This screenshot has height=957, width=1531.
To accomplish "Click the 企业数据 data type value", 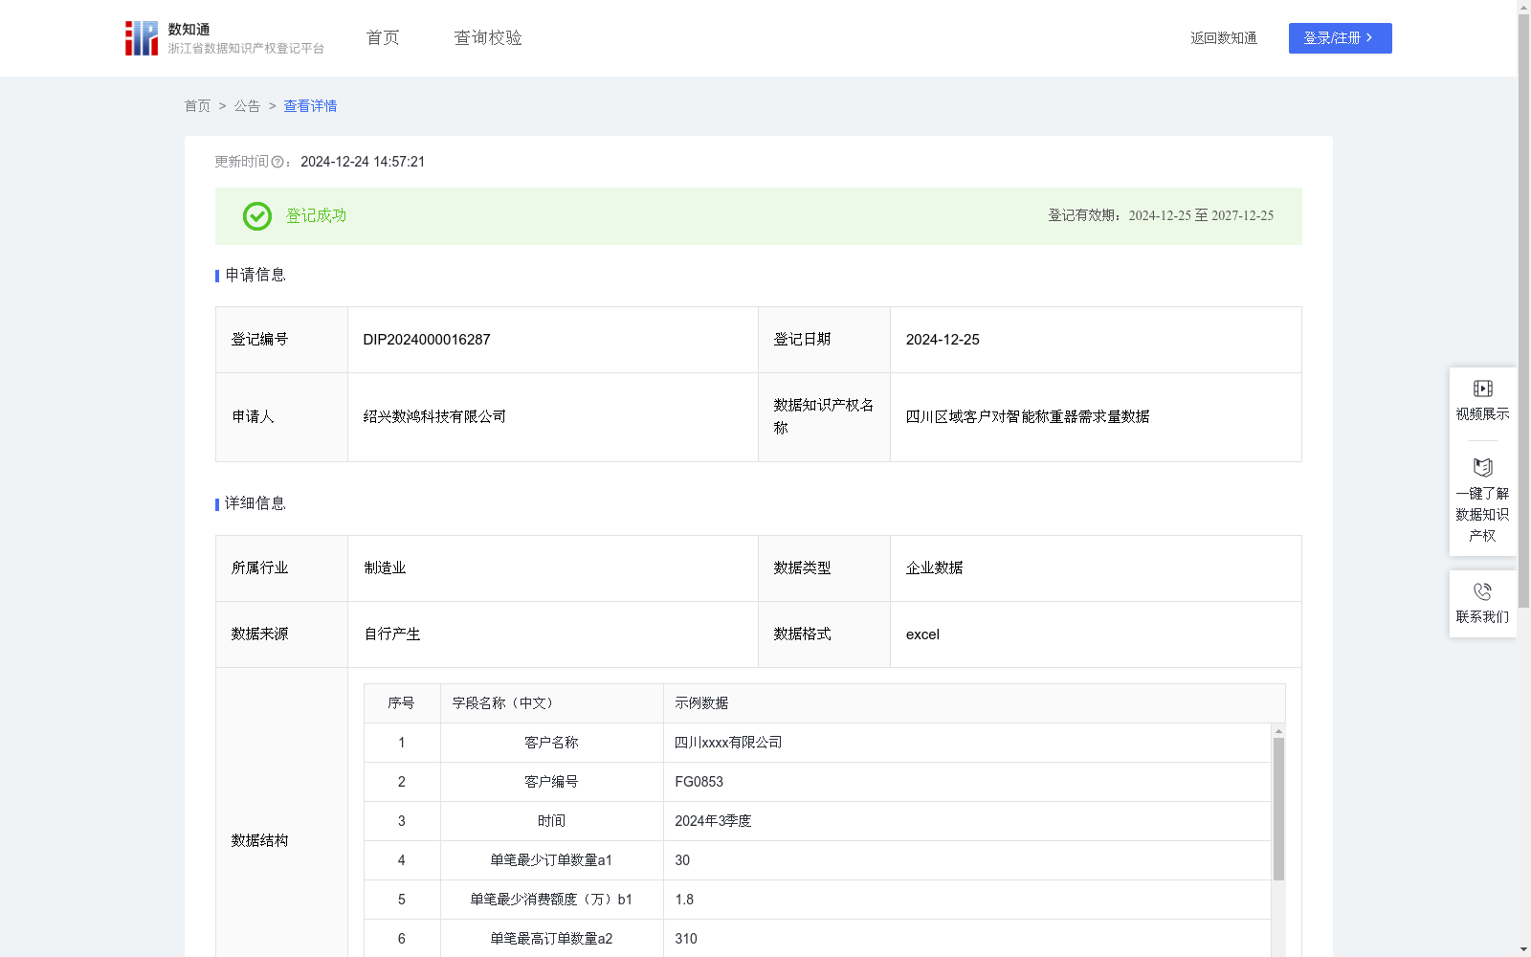I will click(x=934, y=568).
